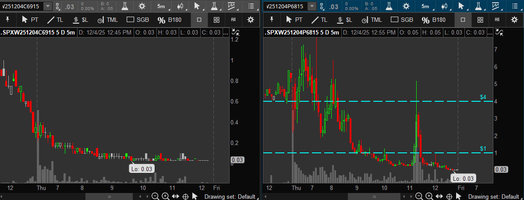Viewport: 524px width, 200px height.
Task: Open chart style candlestick menu in left chart
Action: 180,6
